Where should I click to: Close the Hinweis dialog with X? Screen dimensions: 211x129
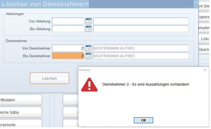pos(205,70)
